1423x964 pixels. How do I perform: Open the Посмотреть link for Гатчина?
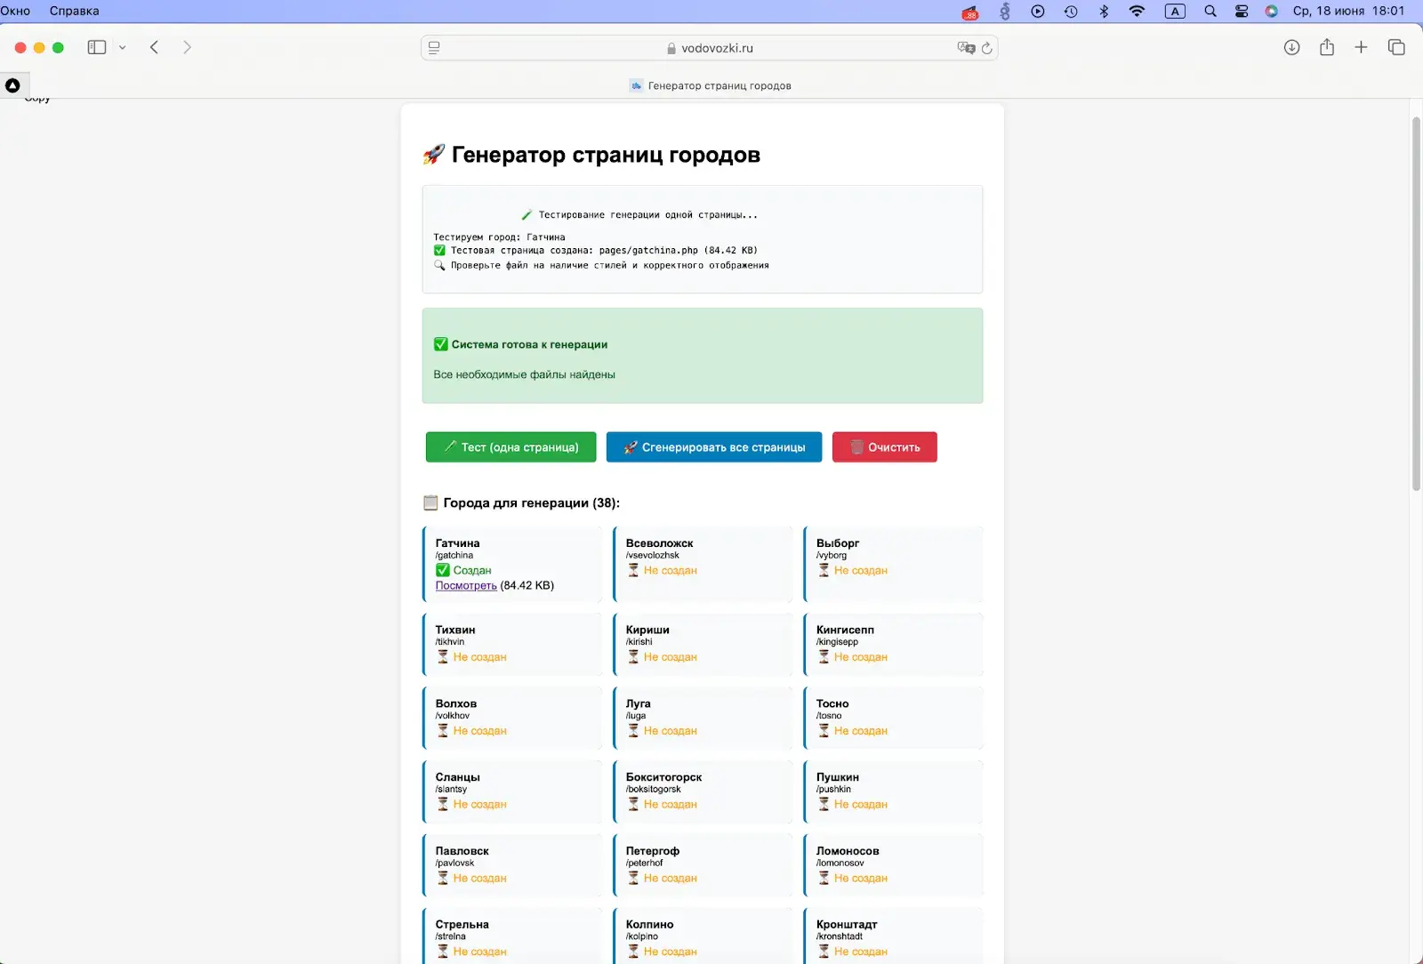pyautogui.click(x=466, y=585)
